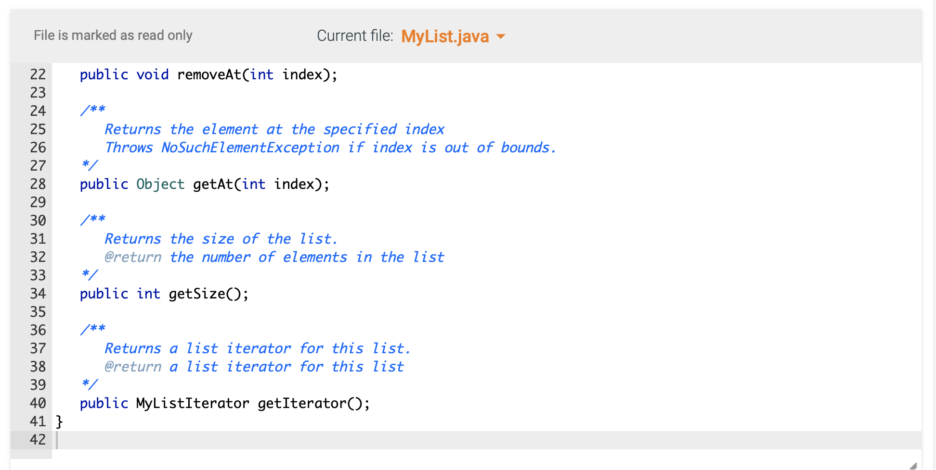Image resolution: width=936 pixels, height=470 pixels.
Task: Select the removeAt method declaration
Action: 207,74
